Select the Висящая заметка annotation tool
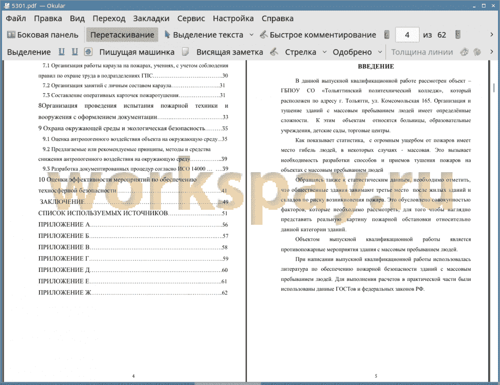The height and width of the screenshot is (385, 500). click(229, 52)
